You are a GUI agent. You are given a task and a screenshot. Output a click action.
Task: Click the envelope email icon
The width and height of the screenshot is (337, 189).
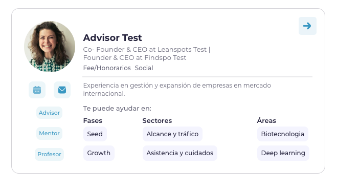click(62, 90)
